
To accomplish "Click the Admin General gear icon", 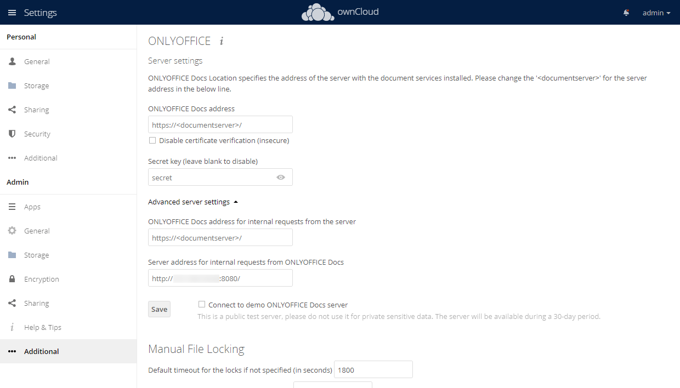I will click(x=12, y=231).
